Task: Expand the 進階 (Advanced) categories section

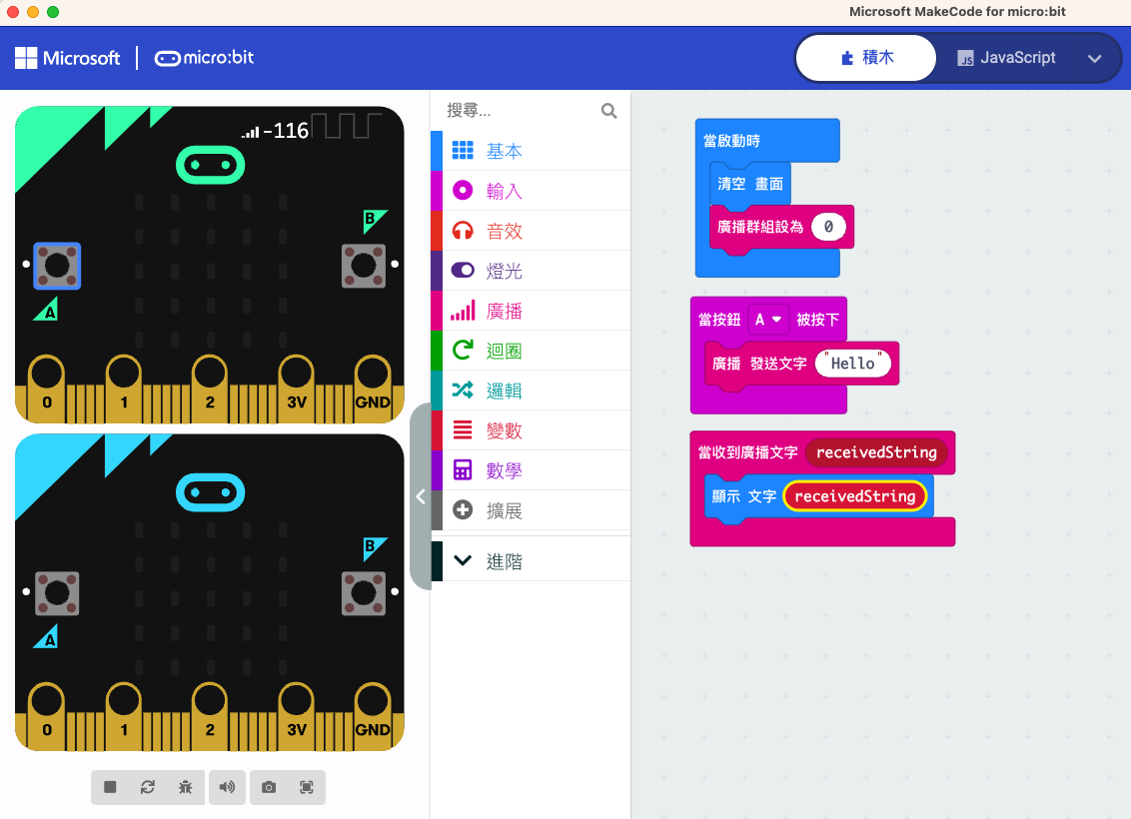Action: coord(504,561)
